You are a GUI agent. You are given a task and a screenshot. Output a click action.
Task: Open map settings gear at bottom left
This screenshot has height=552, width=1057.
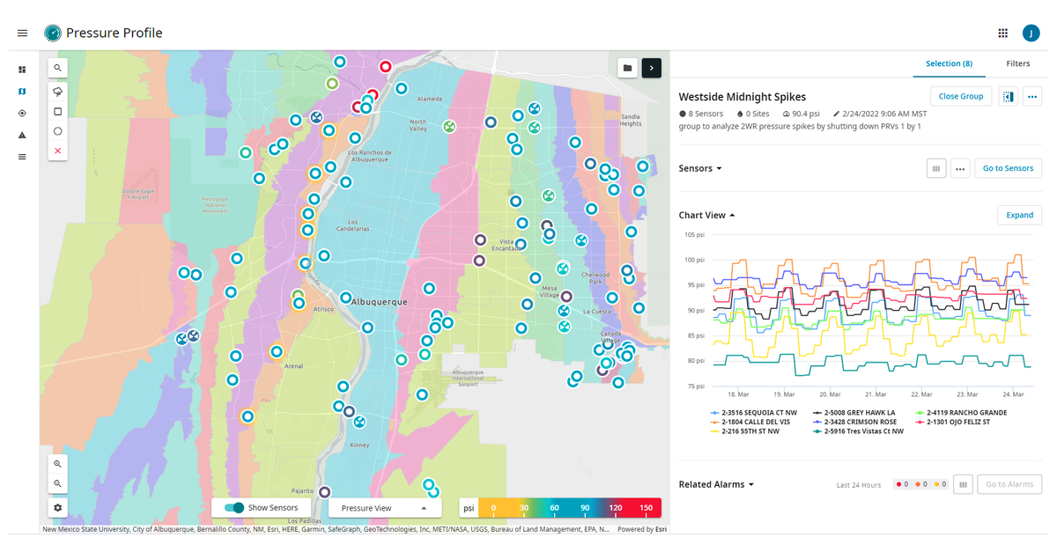pos(57,507)
